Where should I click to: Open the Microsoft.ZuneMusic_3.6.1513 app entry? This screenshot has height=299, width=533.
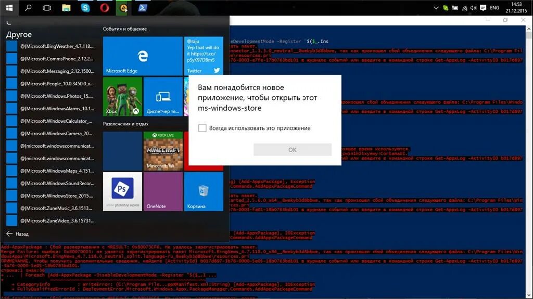click(50, 208)
